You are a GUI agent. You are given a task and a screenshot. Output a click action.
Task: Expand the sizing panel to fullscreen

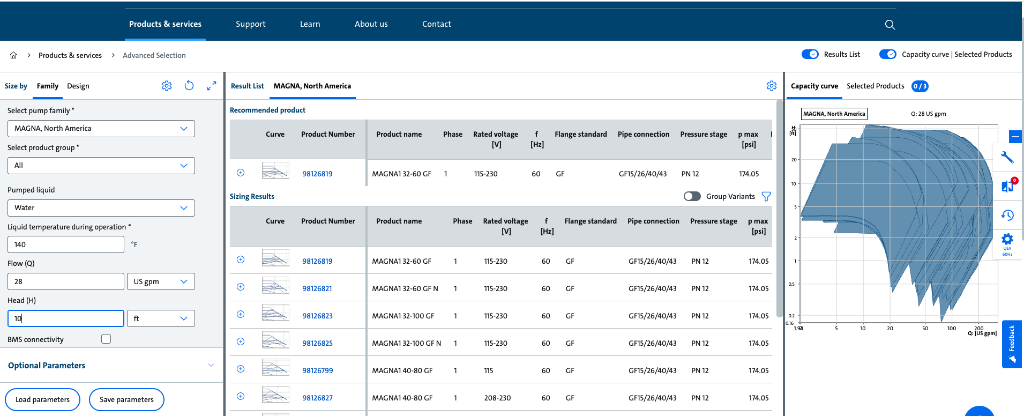pos(212,86)
